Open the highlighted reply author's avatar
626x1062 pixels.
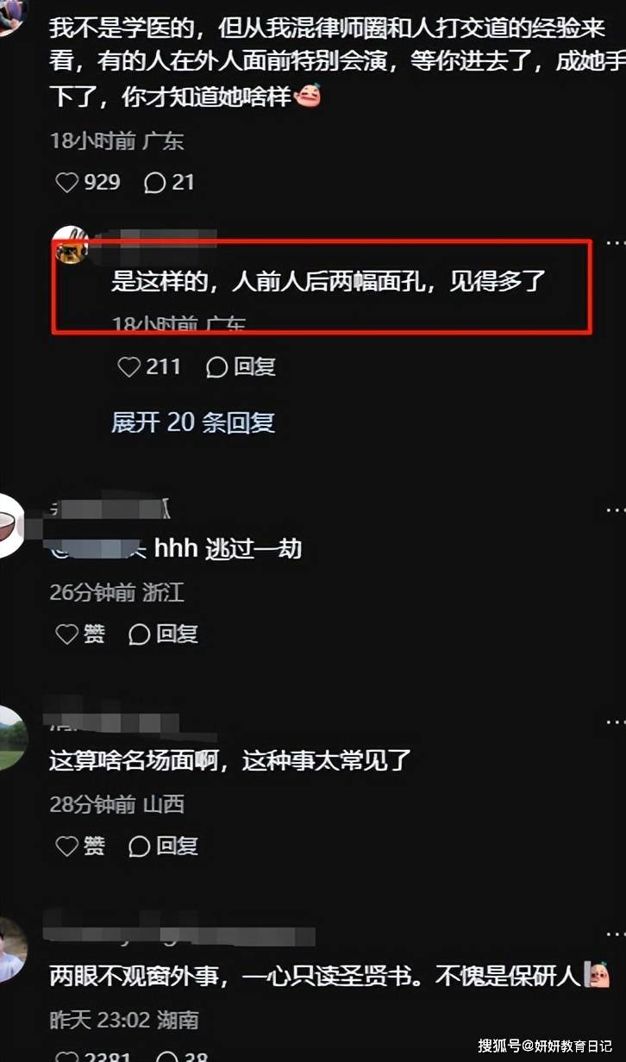72,246
